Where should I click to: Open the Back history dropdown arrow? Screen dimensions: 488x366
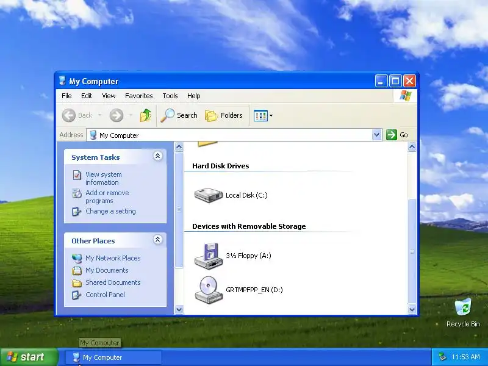click(x=100, y=115)
